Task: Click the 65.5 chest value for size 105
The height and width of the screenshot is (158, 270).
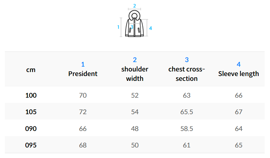Action: point(187,112)
